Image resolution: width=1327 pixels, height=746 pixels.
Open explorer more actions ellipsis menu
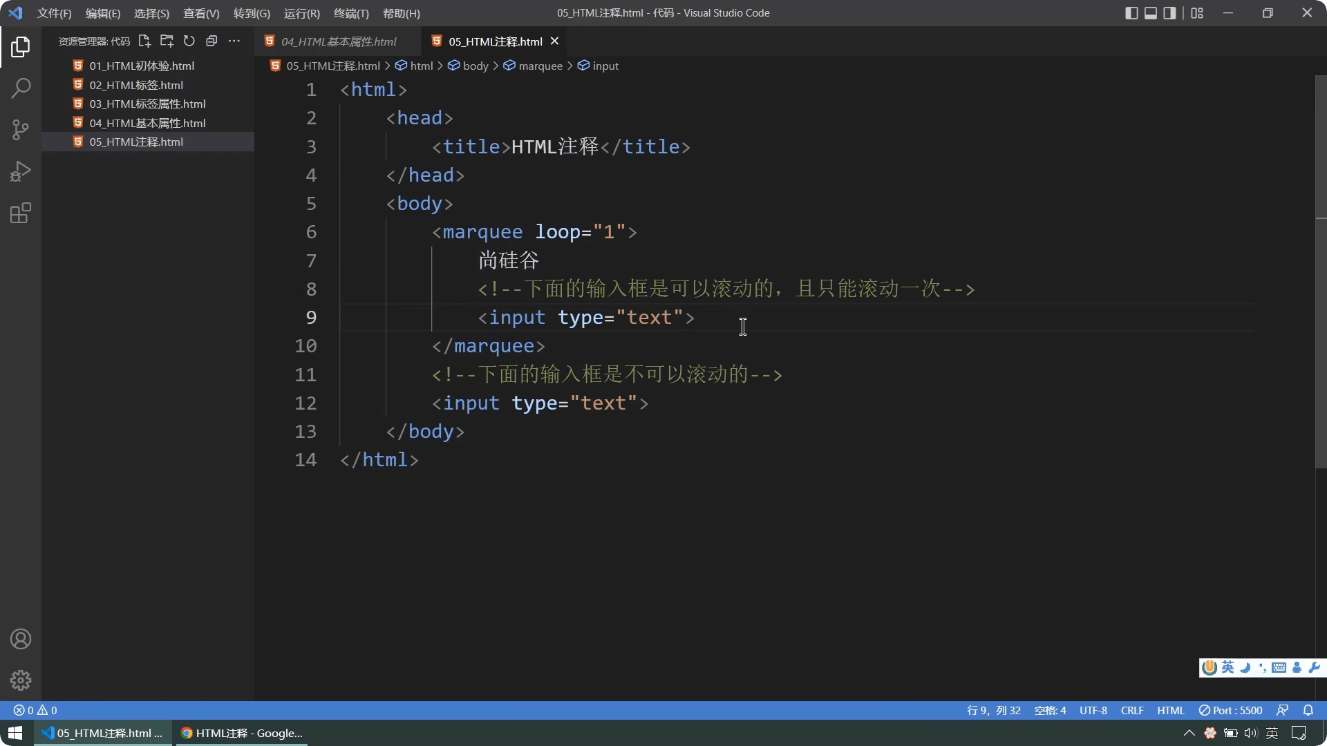coord(234,41)
